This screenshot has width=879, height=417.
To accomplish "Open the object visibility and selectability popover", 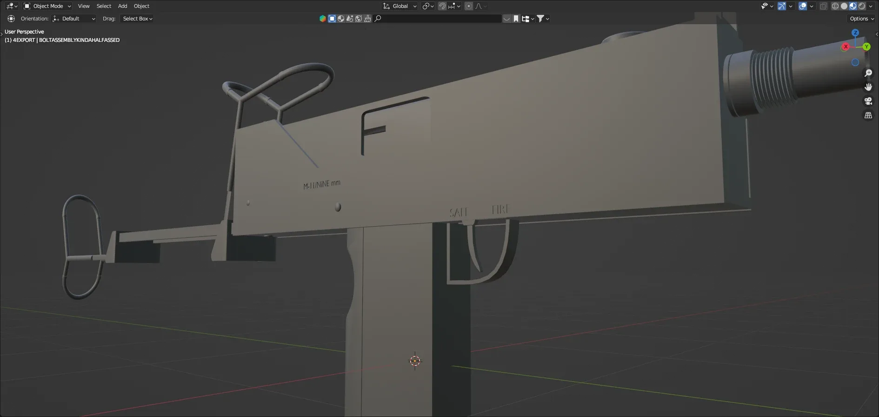I will tap(767, 6).
